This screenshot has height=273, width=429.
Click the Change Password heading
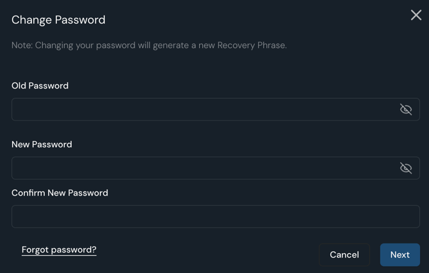point(58,20)
